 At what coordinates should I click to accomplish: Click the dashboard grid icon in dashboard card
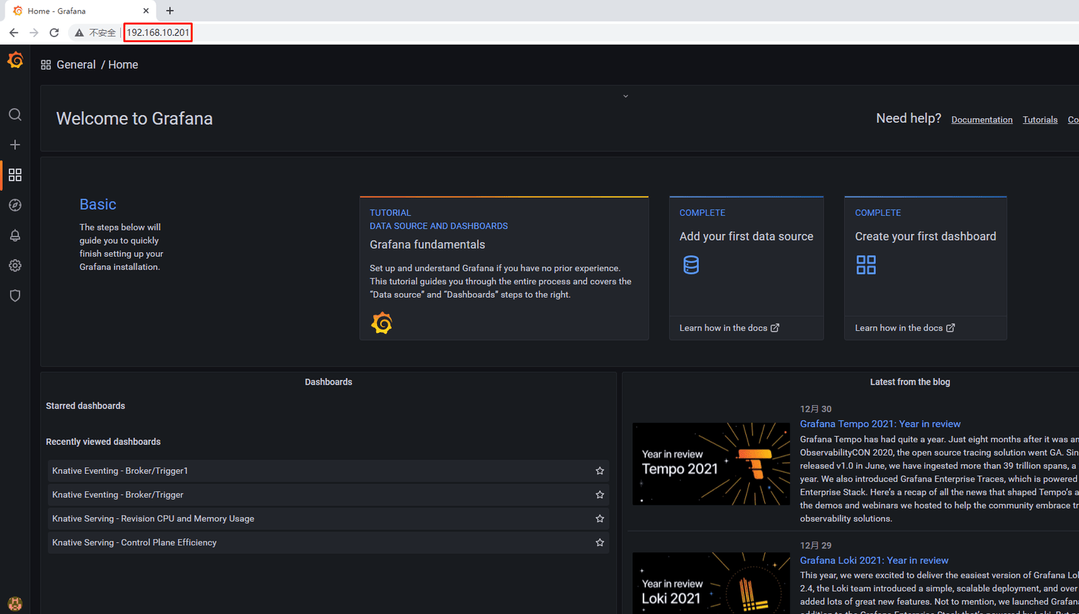(866, 265)
